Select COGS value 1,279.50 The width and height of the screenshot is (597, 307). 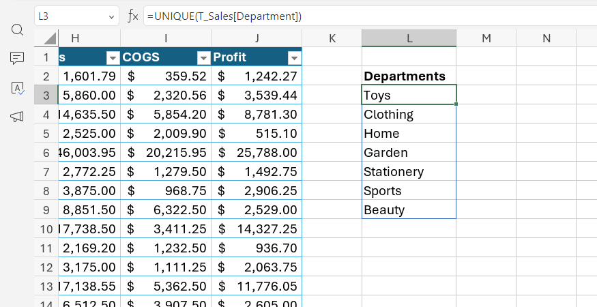(x=166, y=171)
